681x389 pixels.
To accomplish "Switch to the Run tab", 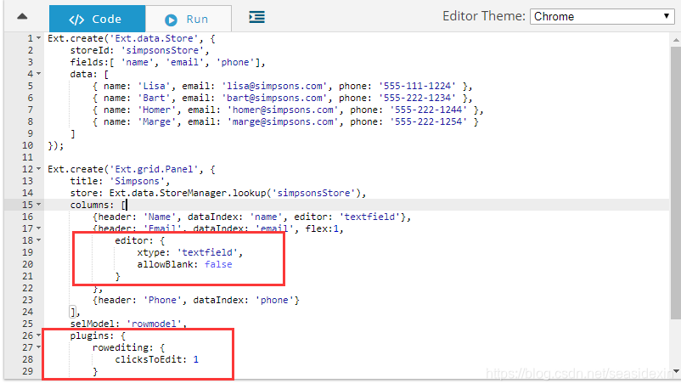I will coord(188,20).
